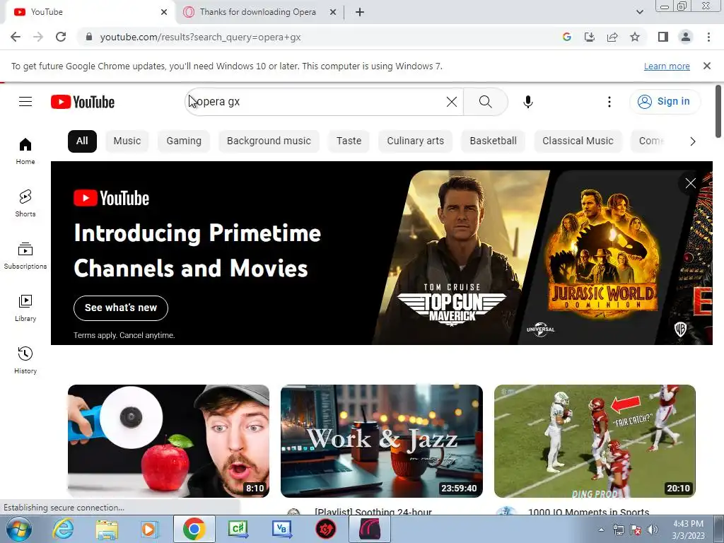Viewport: 724px width, 543px height.
Task: Open a new browser tab
Action: [x=360, y=12]
